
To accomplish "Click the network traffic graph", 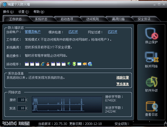I will tap(67, 104).
